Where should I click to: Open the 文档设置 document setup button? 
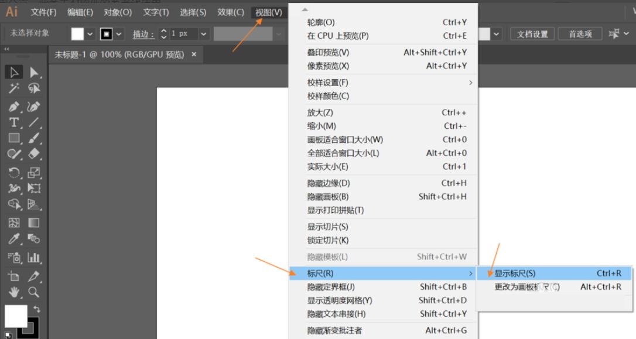tap(532, 34)
